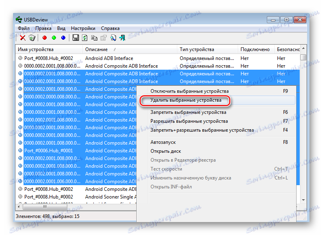Click device icon of Port_#0006.Hub_#0001 row
333x235 pixels.
(20, 151)
